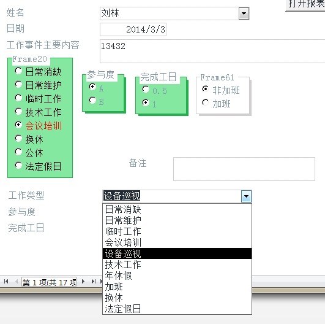The image size is (325, 324).
Task: Click the 备注 text box
Action: pos(244,169)
